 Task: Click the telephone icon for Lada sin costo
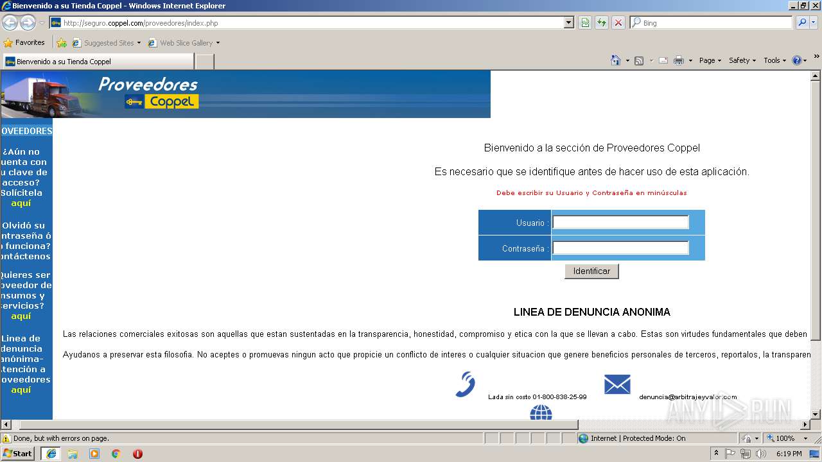[465, 384]
